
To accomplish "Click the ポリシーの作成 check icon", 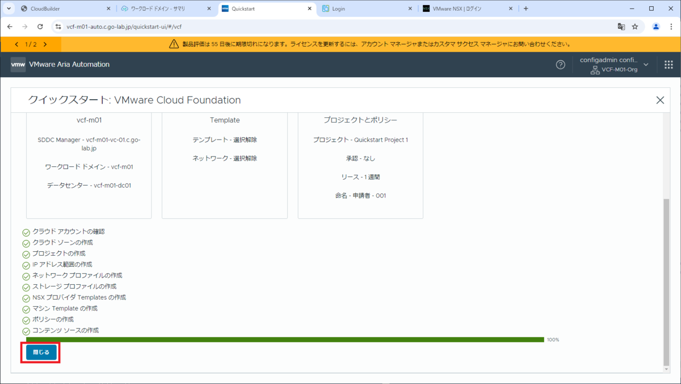I will coord(26,320).
